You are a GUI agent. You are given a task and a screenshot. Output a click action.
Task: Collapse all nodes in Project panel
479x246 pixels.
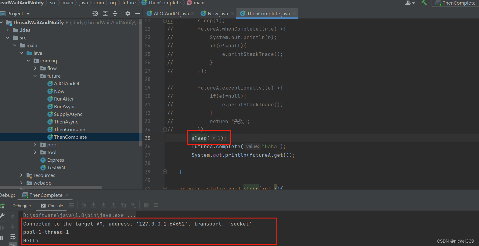click(115, 13)
